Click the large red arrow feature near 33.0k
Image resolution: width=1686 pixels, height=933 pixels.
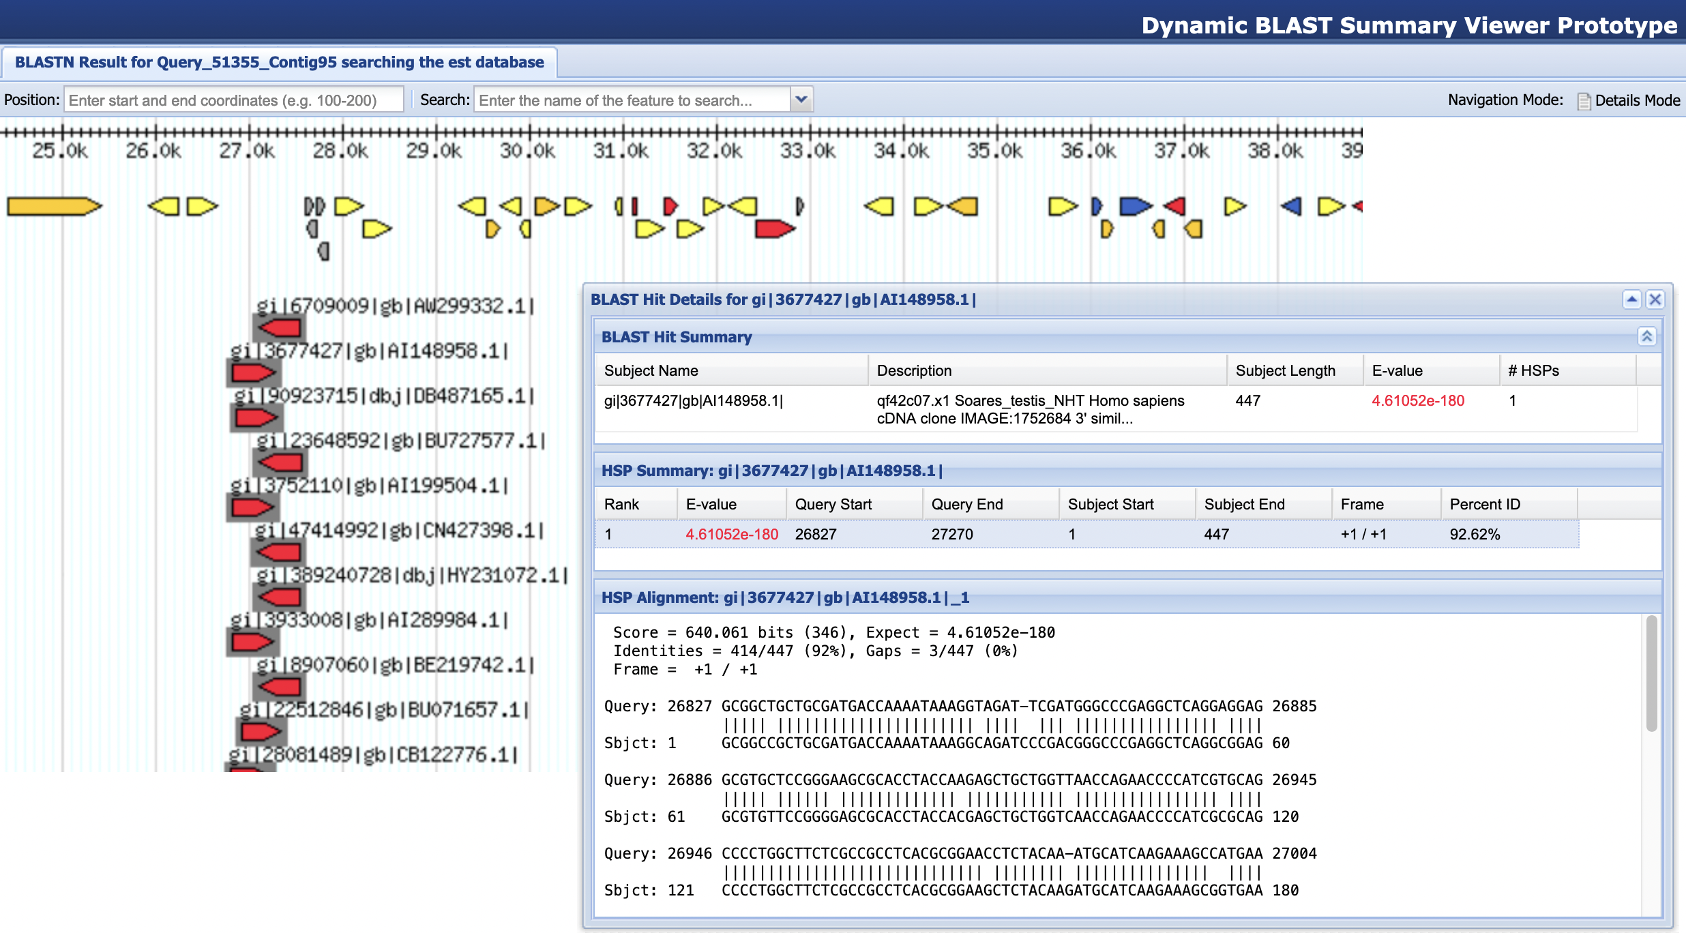(x=775, y=228)
